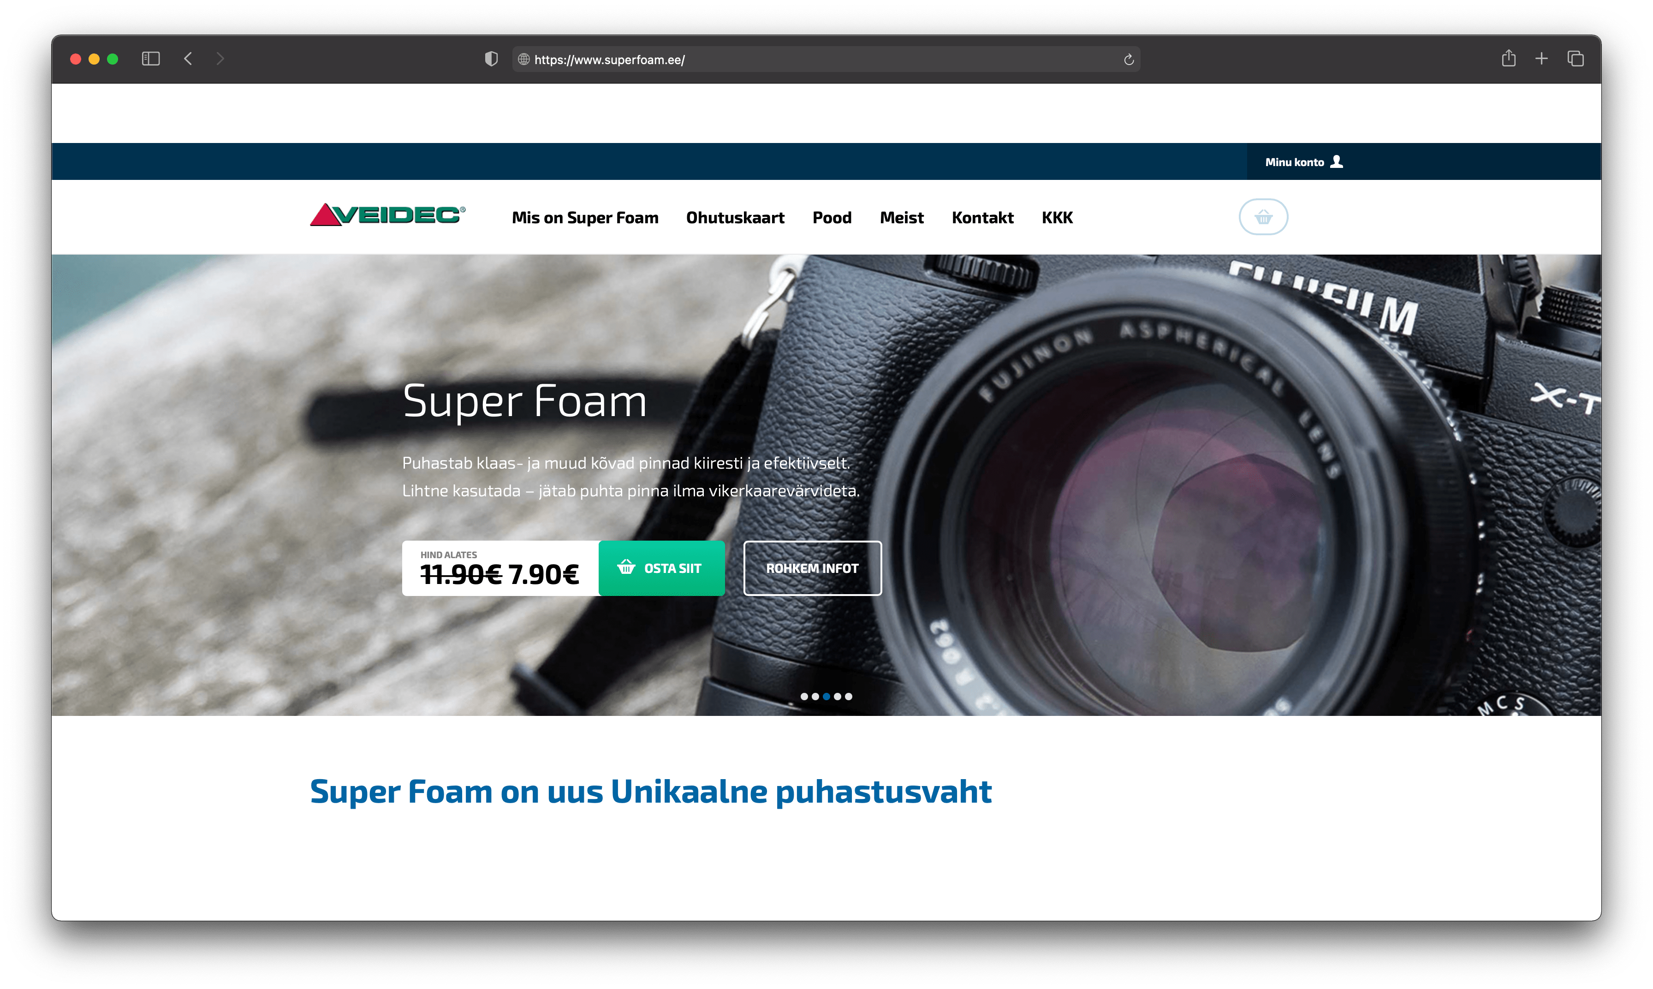Click heading Super Foam on uus Unikaalne puhastusvaht
The image size is (1653, 989).
(650, 792)
